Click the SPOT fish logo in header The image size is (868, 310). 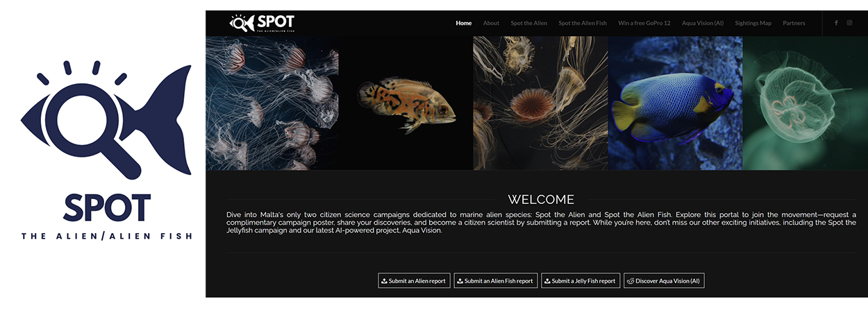pyautogui.click(x=262, y=23)
